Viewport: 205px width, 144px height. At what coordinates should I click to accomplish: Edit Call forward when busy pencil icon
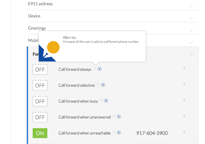[x=184, y=100]
